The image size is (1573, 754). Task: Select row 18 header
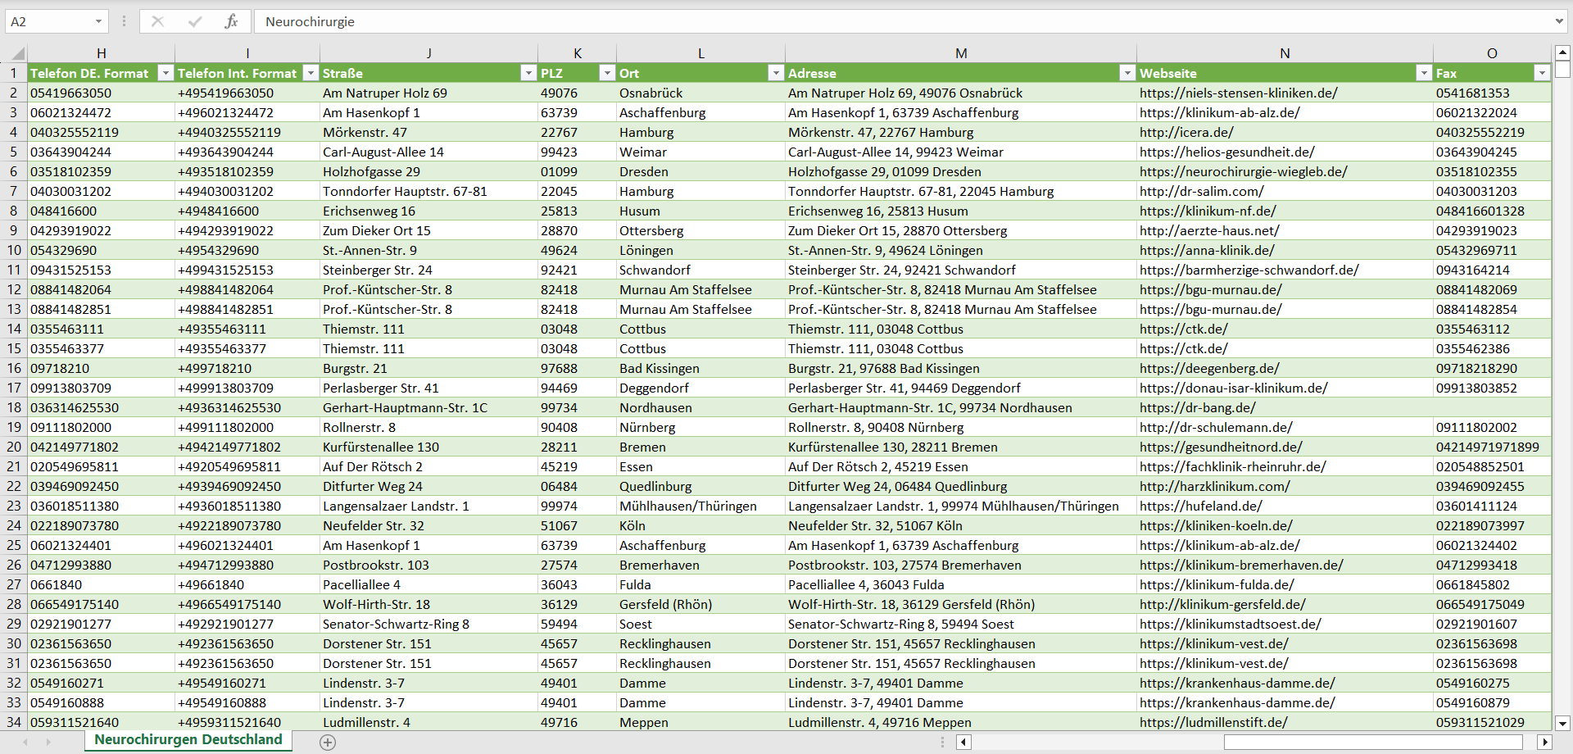(14, 407)
